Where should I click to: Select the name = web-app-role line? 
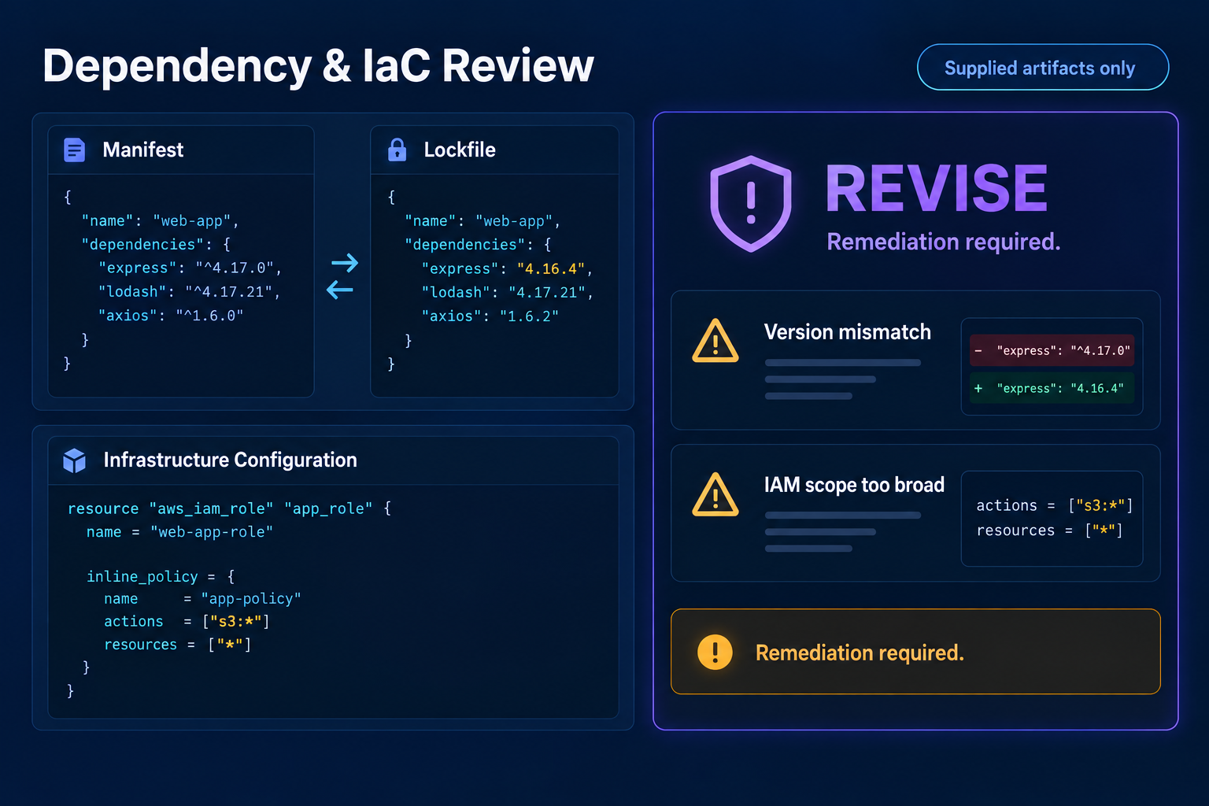[180, 532]
